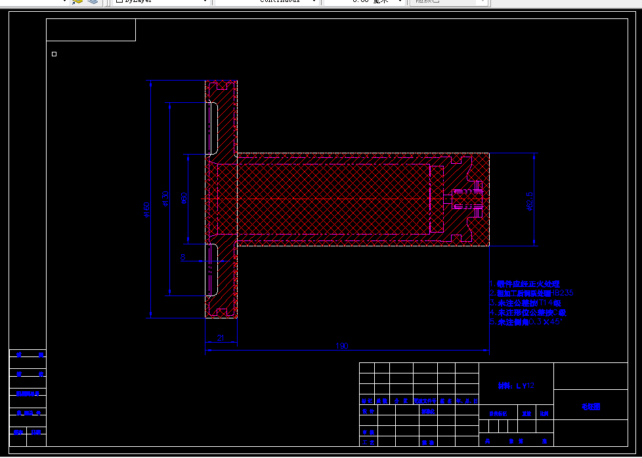The width and height of the screenshot is (642, 458).
Task: Select note 3 with IT14级 tolerance
Action: click(x=525, y=303)
